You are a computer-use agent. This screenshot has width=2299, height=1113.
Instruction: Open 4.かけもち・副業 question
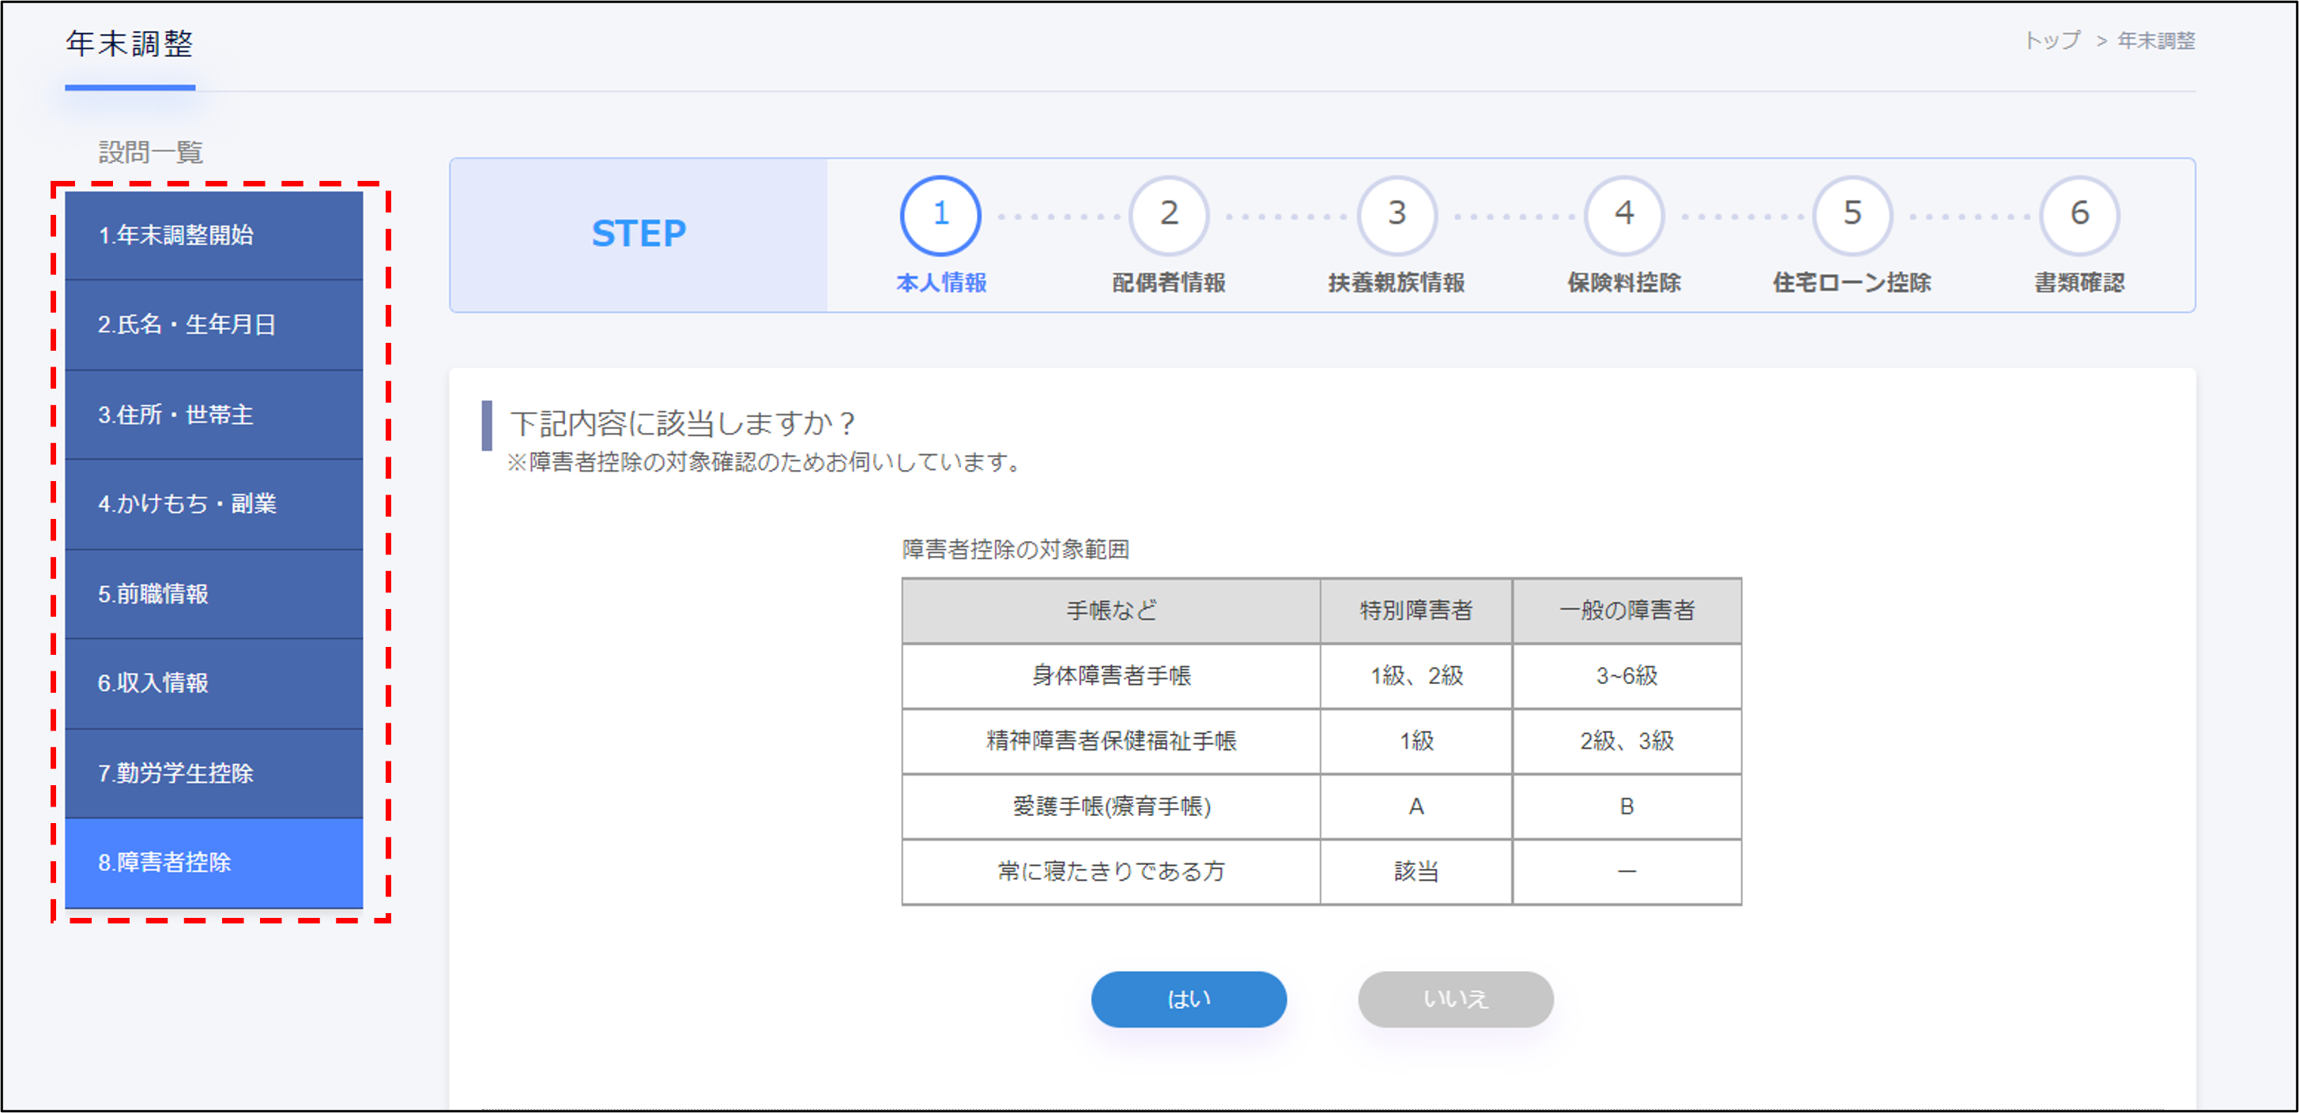pyautogui.click(x=214, y=504)
